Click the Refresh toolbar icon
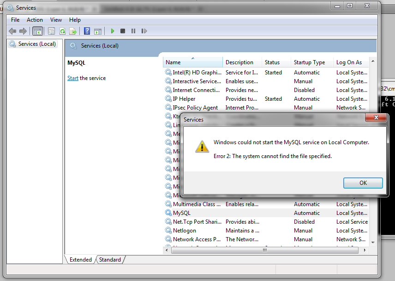Screen dimensions: 395x281 click(62, 31)
